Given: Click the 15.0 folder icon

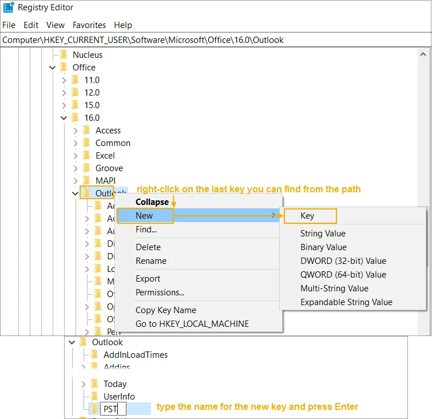Looking at the screenshot, I should 75,105.
